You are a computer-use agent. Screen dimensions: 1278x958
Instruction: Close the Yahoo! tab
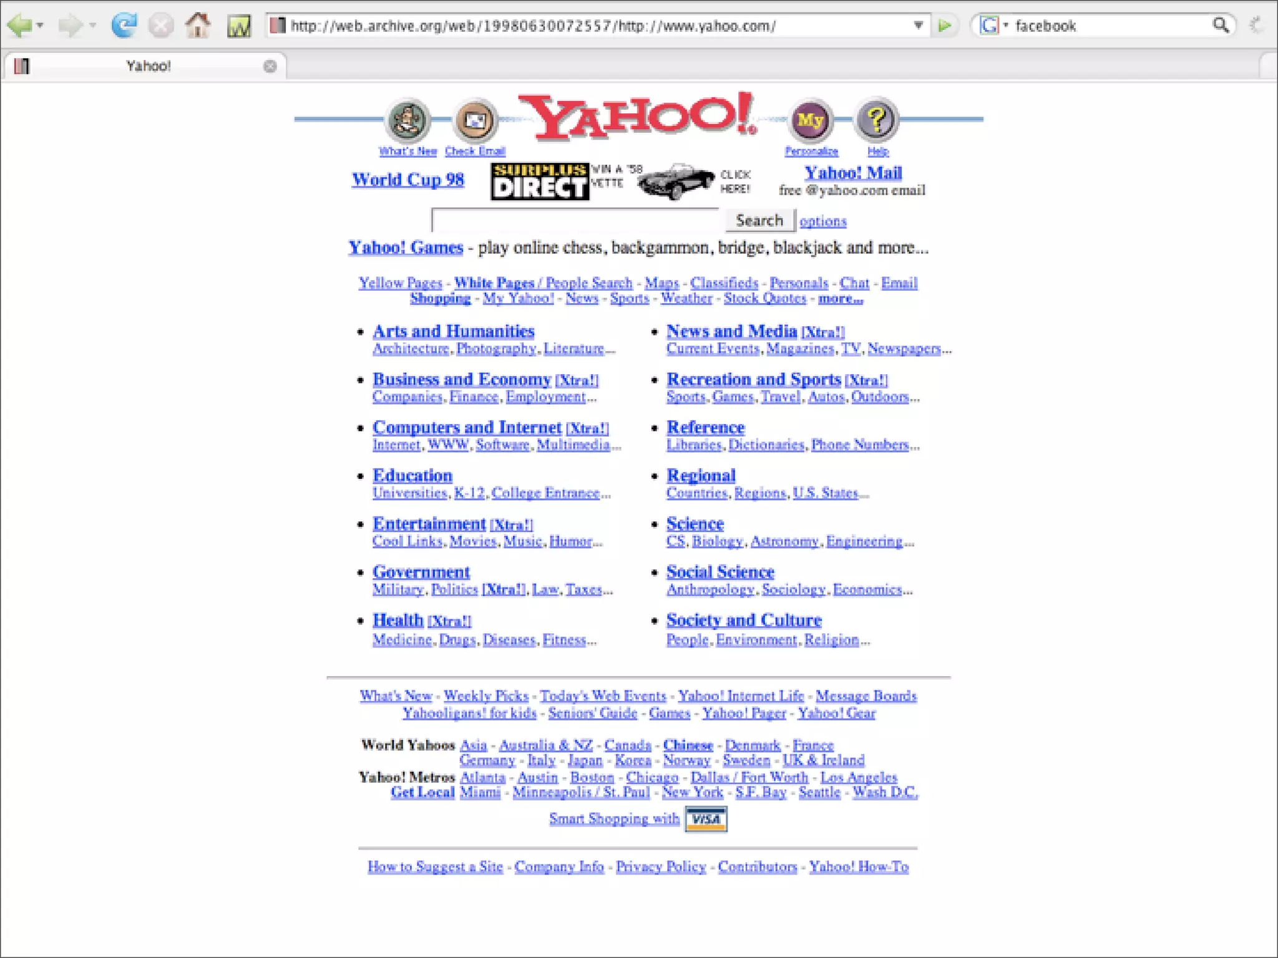[x=270, y=66]
